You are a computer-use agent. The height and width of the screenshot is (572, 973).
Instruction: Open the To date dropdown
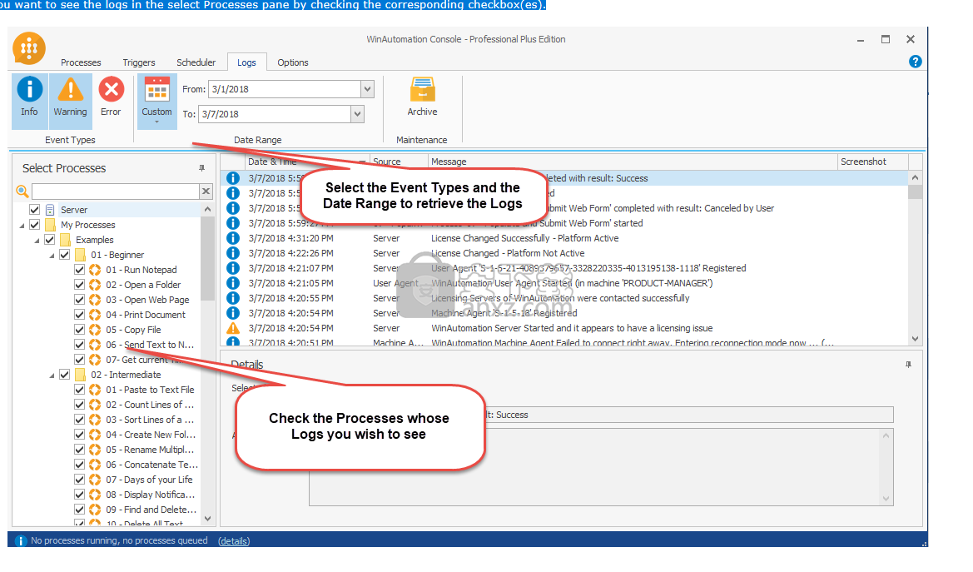(357, 114)
